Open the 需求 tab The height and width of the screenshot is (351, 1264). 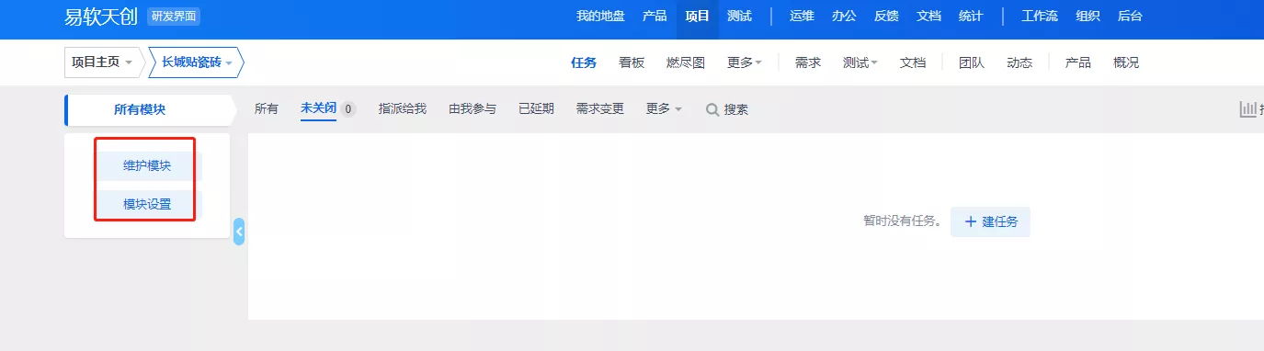808,62
